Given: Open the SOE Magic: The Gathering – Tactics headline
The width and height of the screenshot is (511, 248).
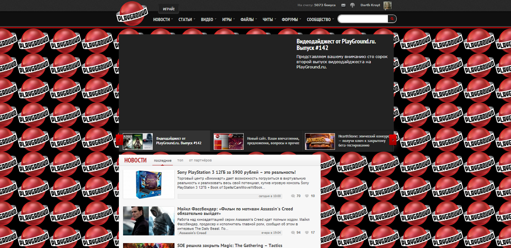Looking at the screenshot, I should click(x=230, y=245).
